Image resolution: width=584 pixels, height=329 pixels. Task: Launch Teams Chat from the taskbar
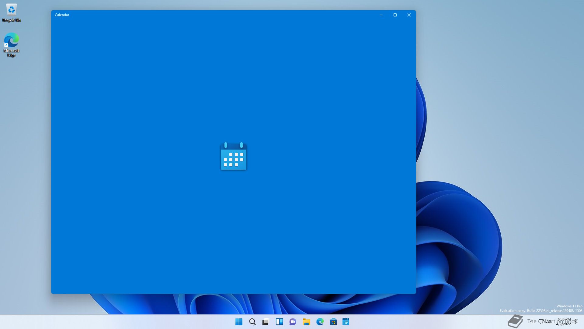click(x=293, y=322)
